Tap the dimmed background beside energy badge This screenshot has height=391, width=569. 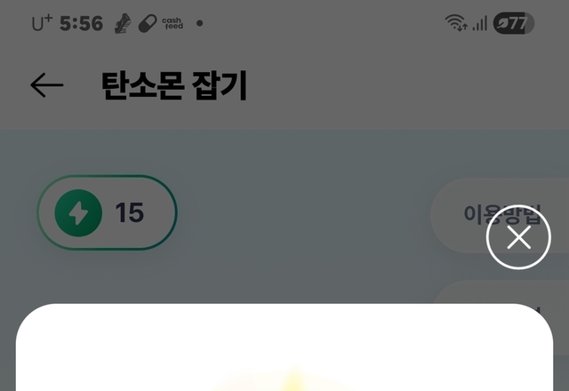point(301,214)
